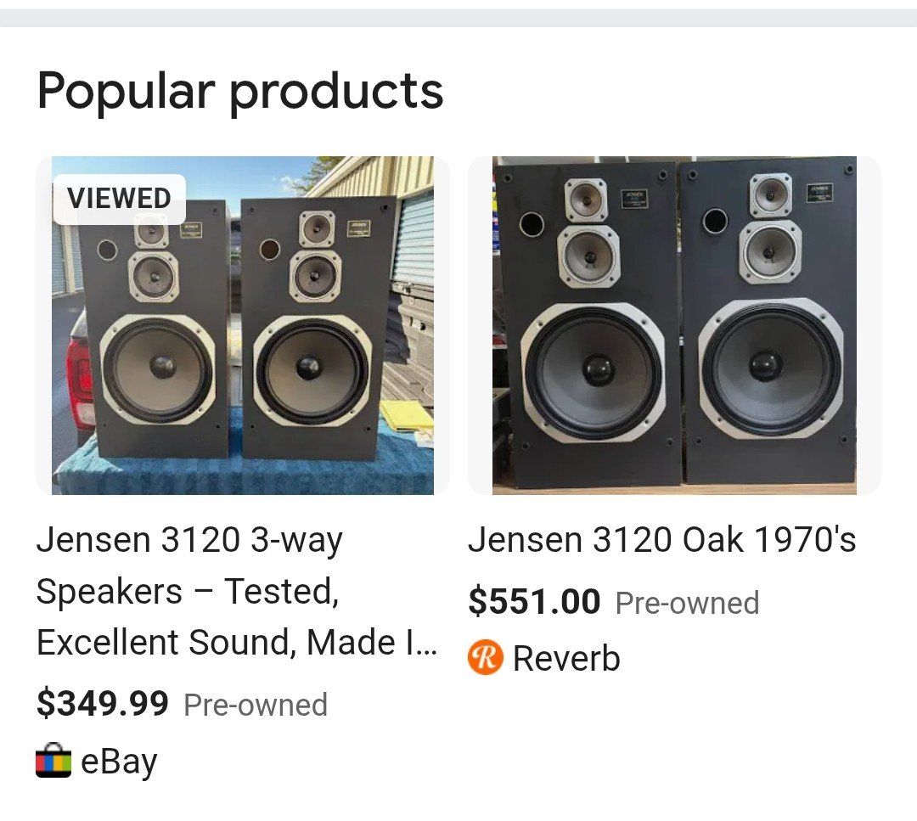
Task: Click the gray divider bar above Popular products
Action: [458, 18]
